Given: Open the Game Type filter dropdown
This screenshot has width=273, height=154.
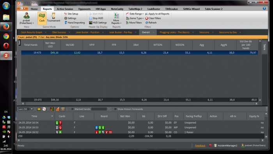Looking at the screenshot, I should click(135, 18).
